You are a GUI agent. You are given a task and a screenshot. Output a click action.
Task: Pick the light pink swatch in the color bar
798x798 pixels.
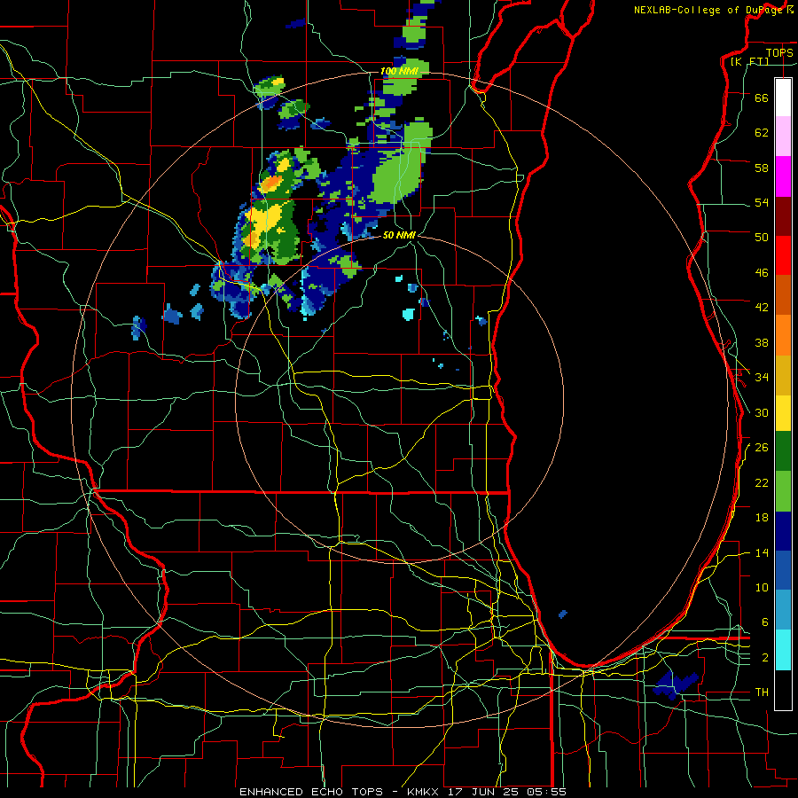tap(783, 137)
